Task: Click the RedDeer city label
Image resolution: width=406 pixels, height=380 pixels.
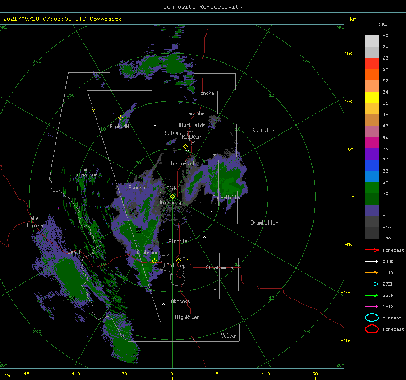Action: tap(191, 137)
